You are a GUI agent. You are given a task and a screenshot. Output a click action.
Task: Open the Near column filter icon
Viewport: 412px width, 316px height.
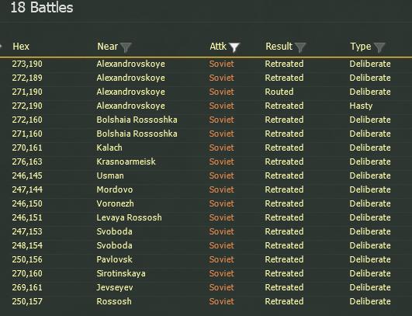(126, 47)
